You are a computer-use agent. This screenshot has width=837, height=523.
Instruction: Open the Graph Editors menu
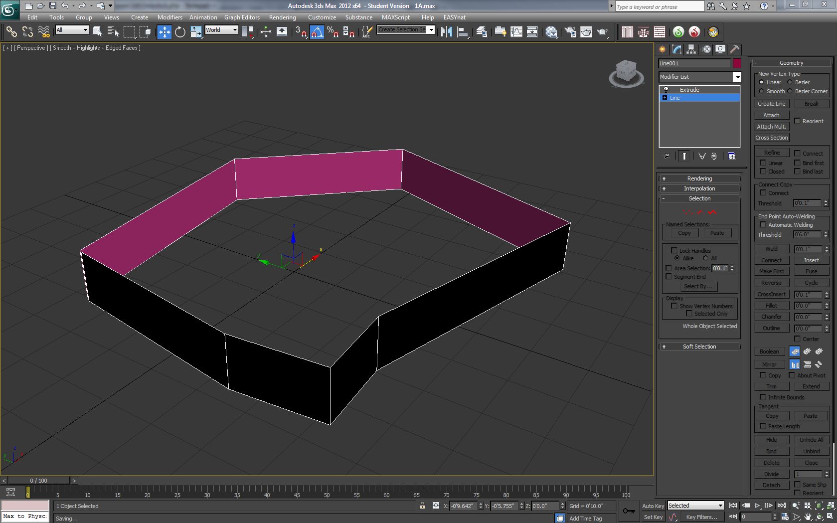[x=242, y=17]
